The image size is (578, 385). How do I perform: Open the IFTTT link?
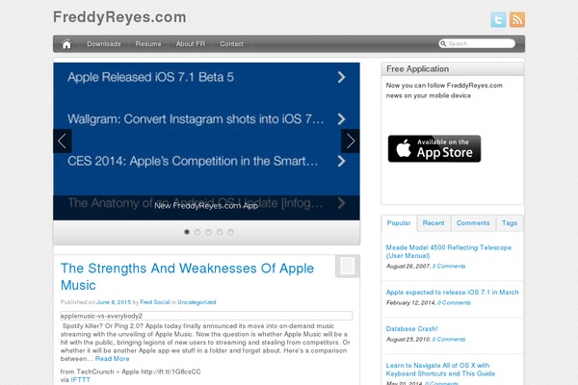click(80, 380)
